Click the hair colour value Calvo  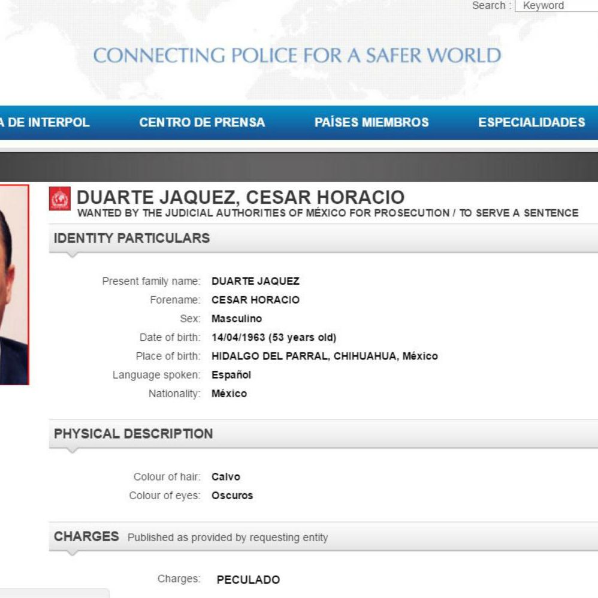pyautogui.click(x=226, y=477)
